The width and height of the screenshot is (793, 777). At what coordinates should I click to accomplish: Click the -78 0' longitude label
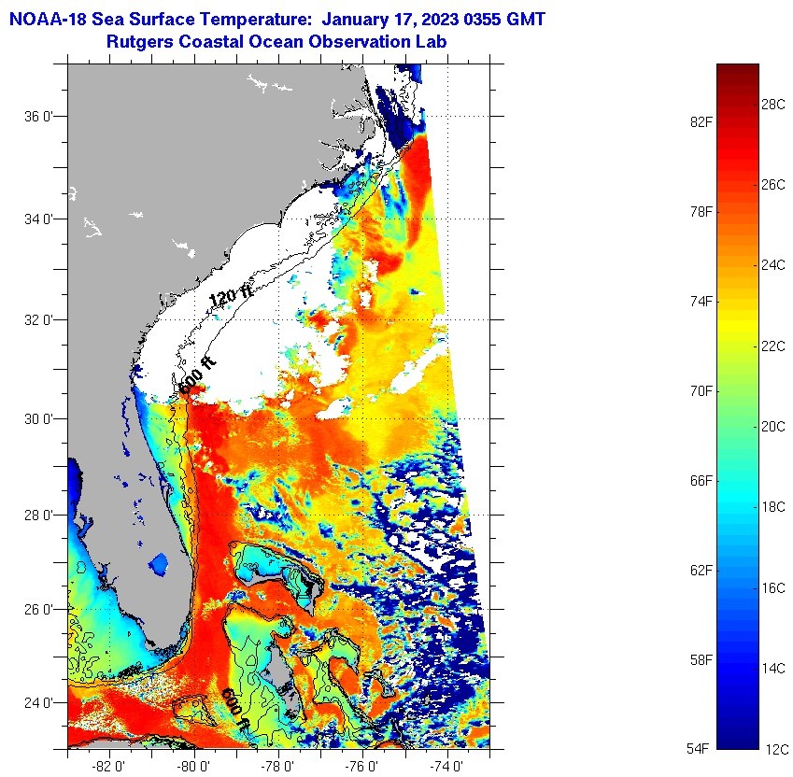tap(278, 766)
